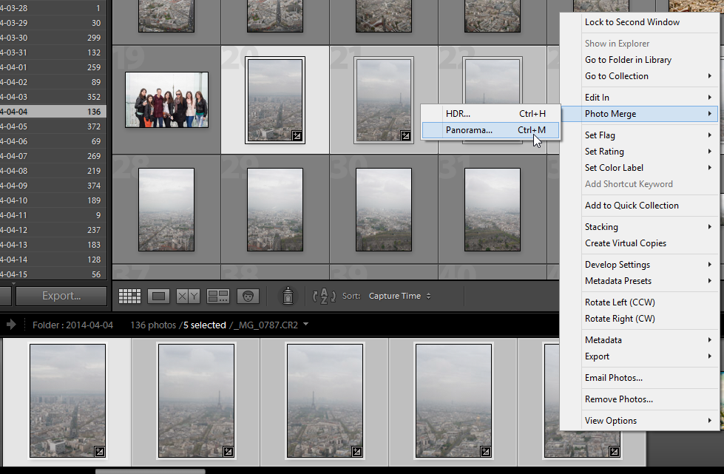Switch to Loupe view in toolbar
Image resolution: width=724 pixels, height=474 pixels.
pyautogui.click(x=158, y=297)
